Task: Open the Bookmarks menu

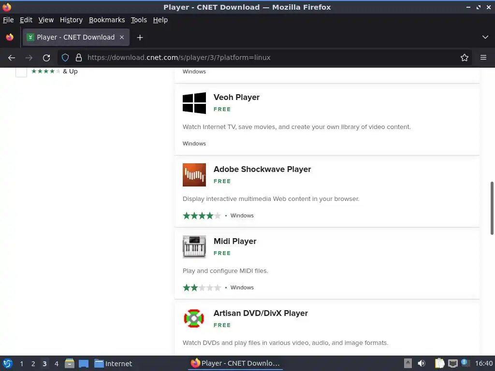Action: 107,20
